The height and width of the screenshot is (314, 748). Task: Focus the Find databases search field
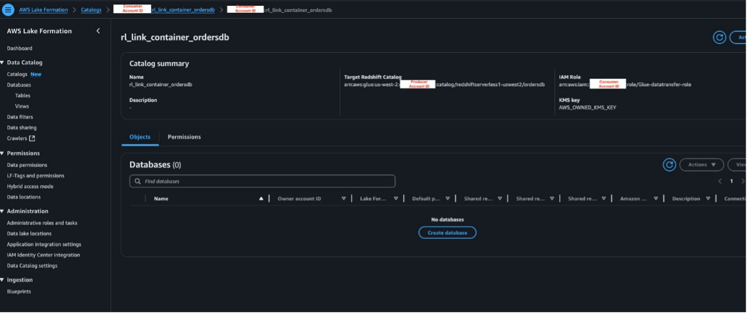tap(262, 181)
